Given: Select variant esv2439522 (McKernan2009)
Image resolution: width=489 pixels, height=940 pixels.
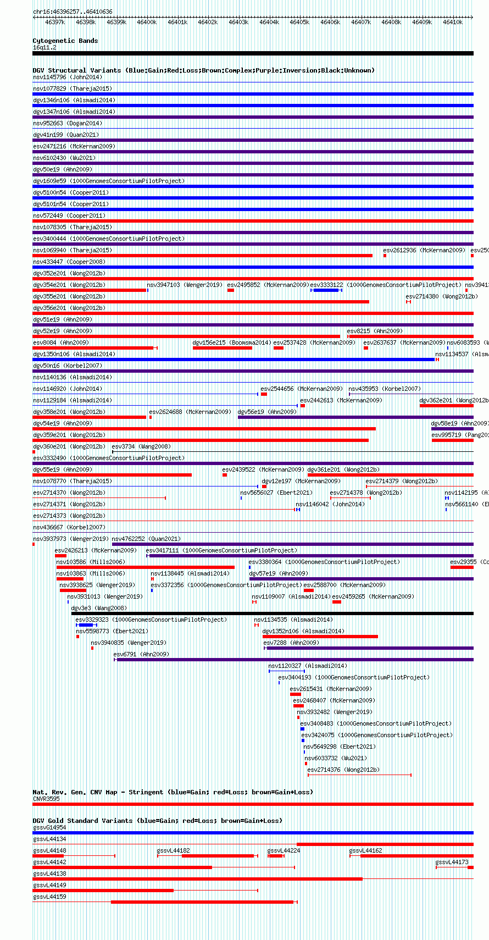Looking at the screenshot, I should pos(263,469).
